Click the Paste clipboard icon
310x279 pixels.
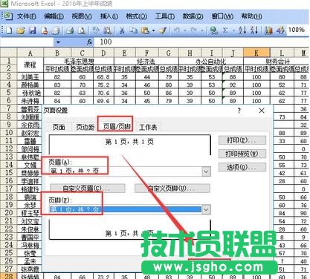145,30
